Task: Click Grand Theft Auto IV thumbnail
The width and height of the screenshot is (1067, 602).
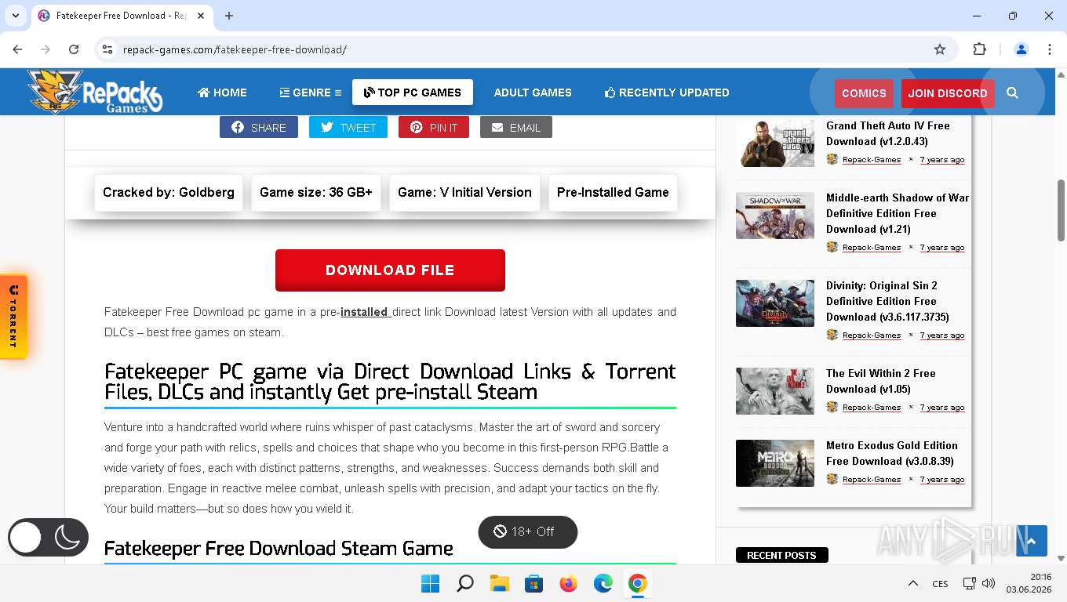Action: (x=775, y=143)
